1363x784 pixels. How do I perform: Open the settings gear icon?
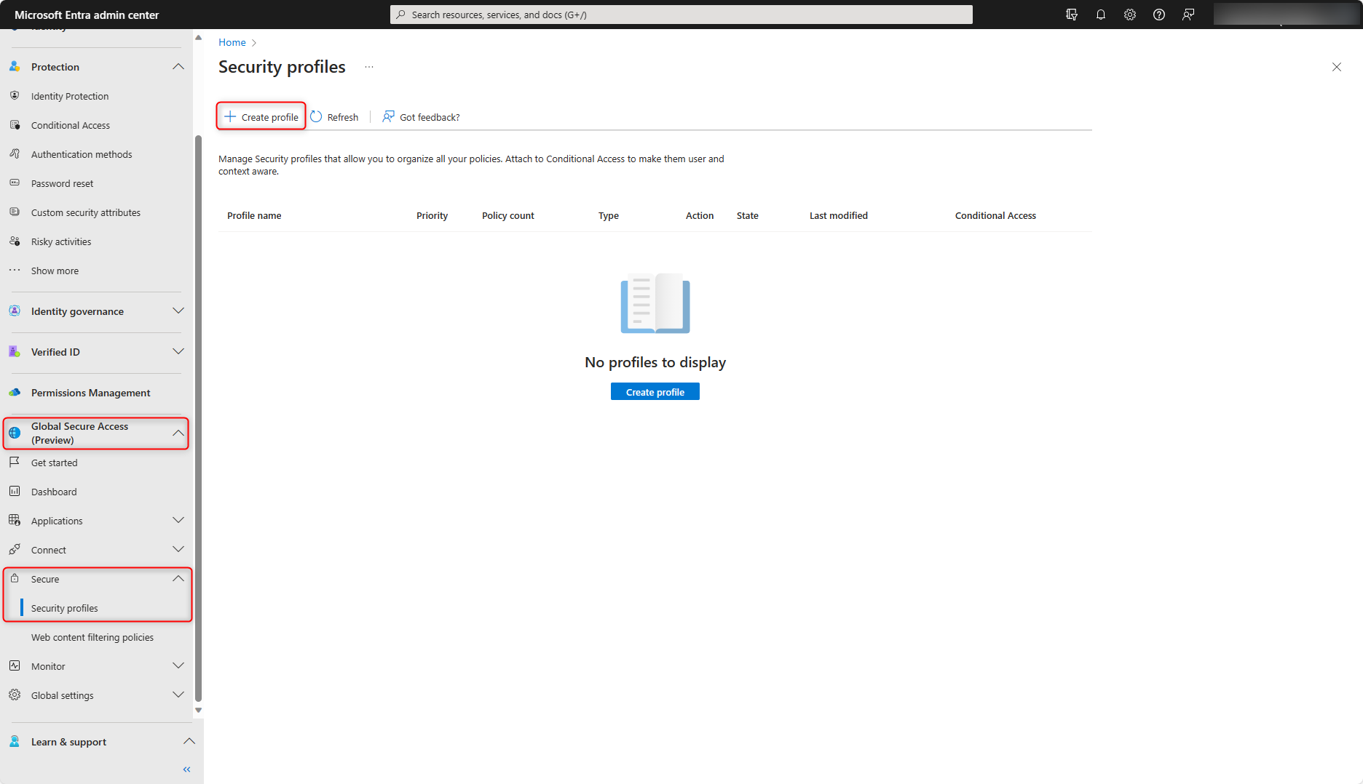[x=1129, y=15]
